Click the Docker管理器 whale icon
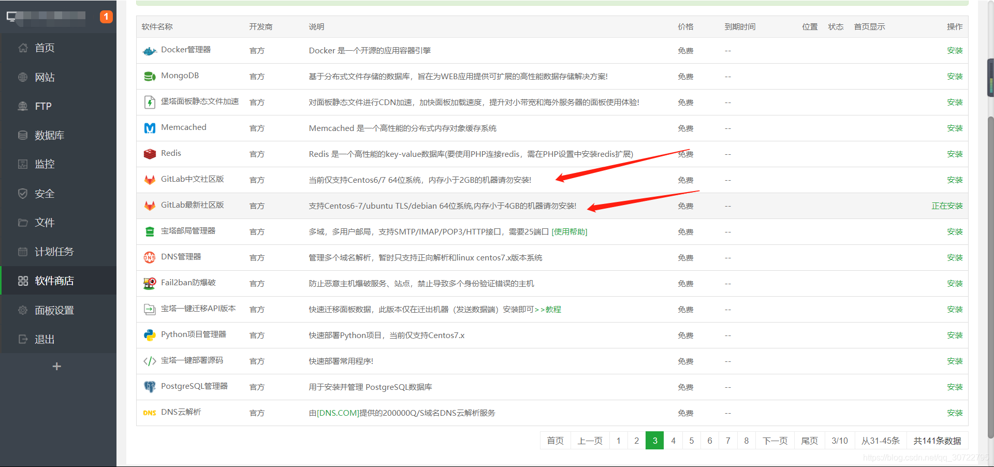Image resolution: width=994 pixels, height=467 pixels. click(x=150, y=51)
